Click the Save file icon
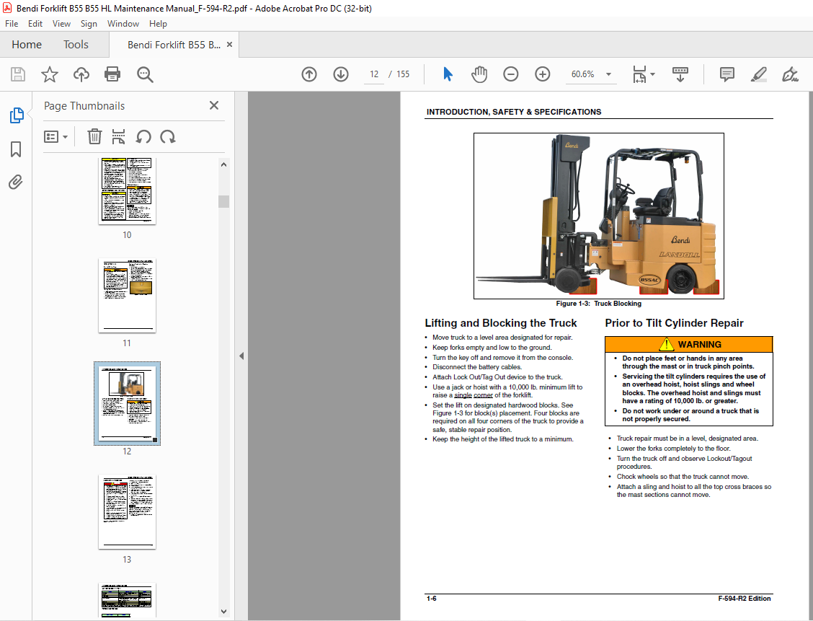The width and height of the screenshot is (813, 621). pos(18,74)
